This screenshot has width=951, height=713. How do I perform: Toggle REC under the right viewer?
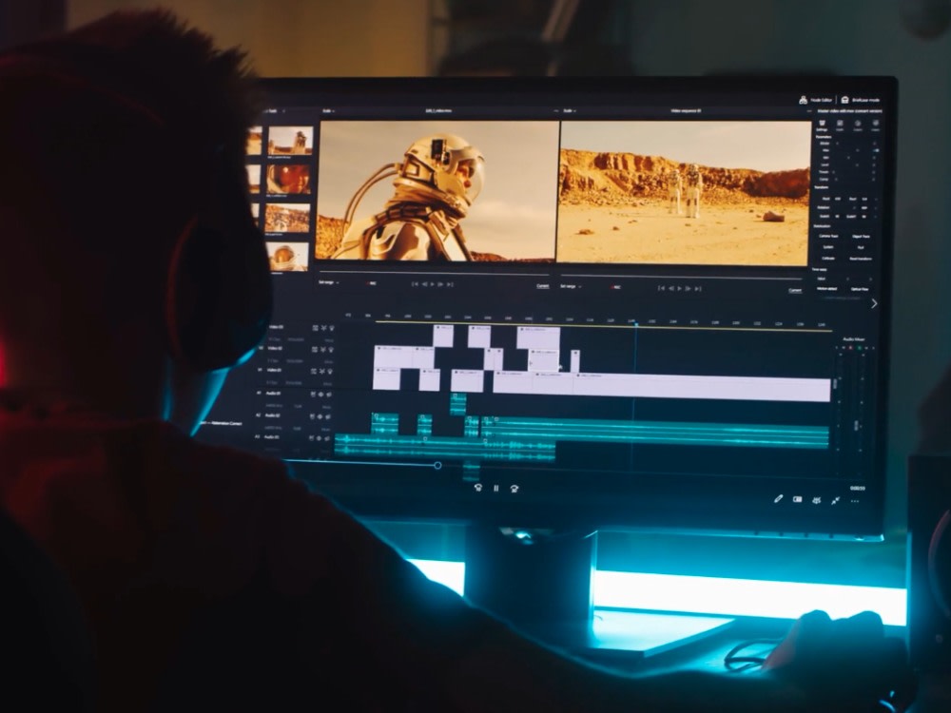click(615, 287)
